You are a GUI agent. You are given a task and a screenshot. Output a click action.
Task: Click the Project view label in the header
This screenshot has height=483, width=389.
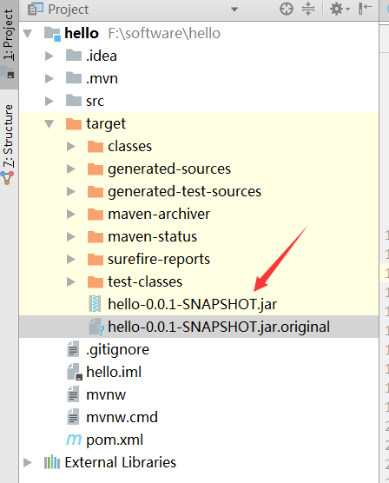68,10
